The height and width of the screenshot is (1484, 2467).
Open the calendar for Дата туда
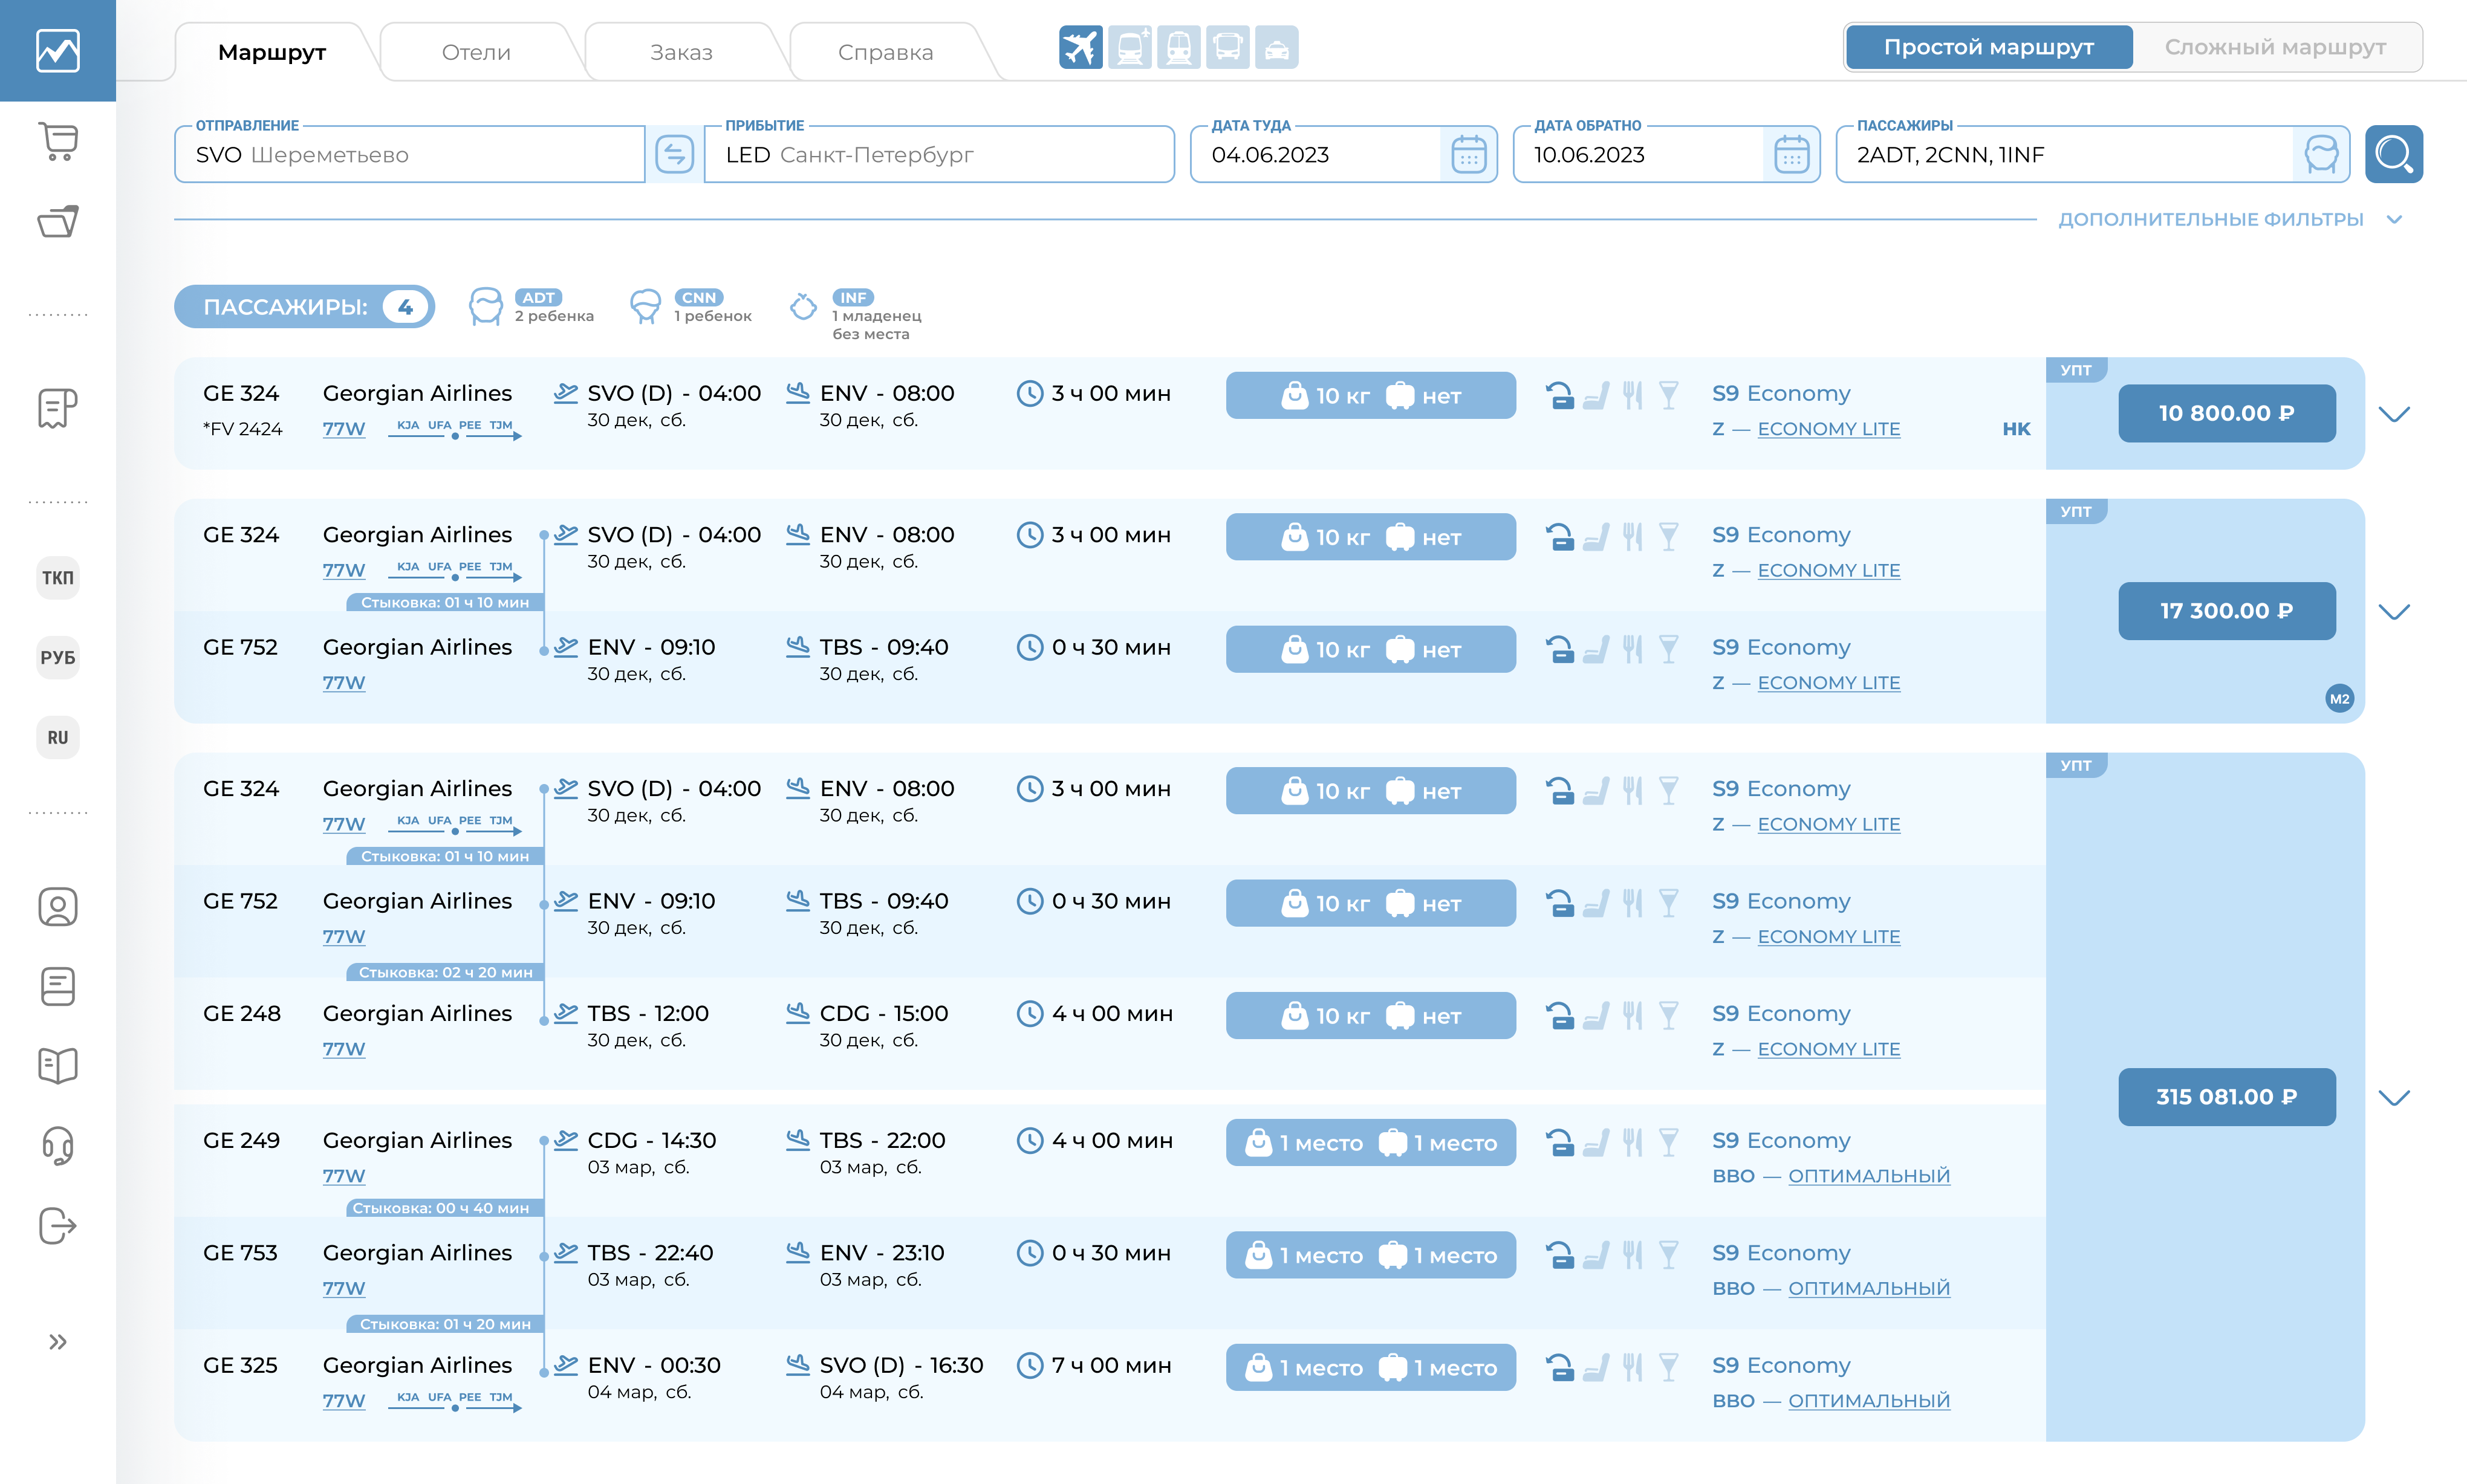click(x=1468, y=154)
